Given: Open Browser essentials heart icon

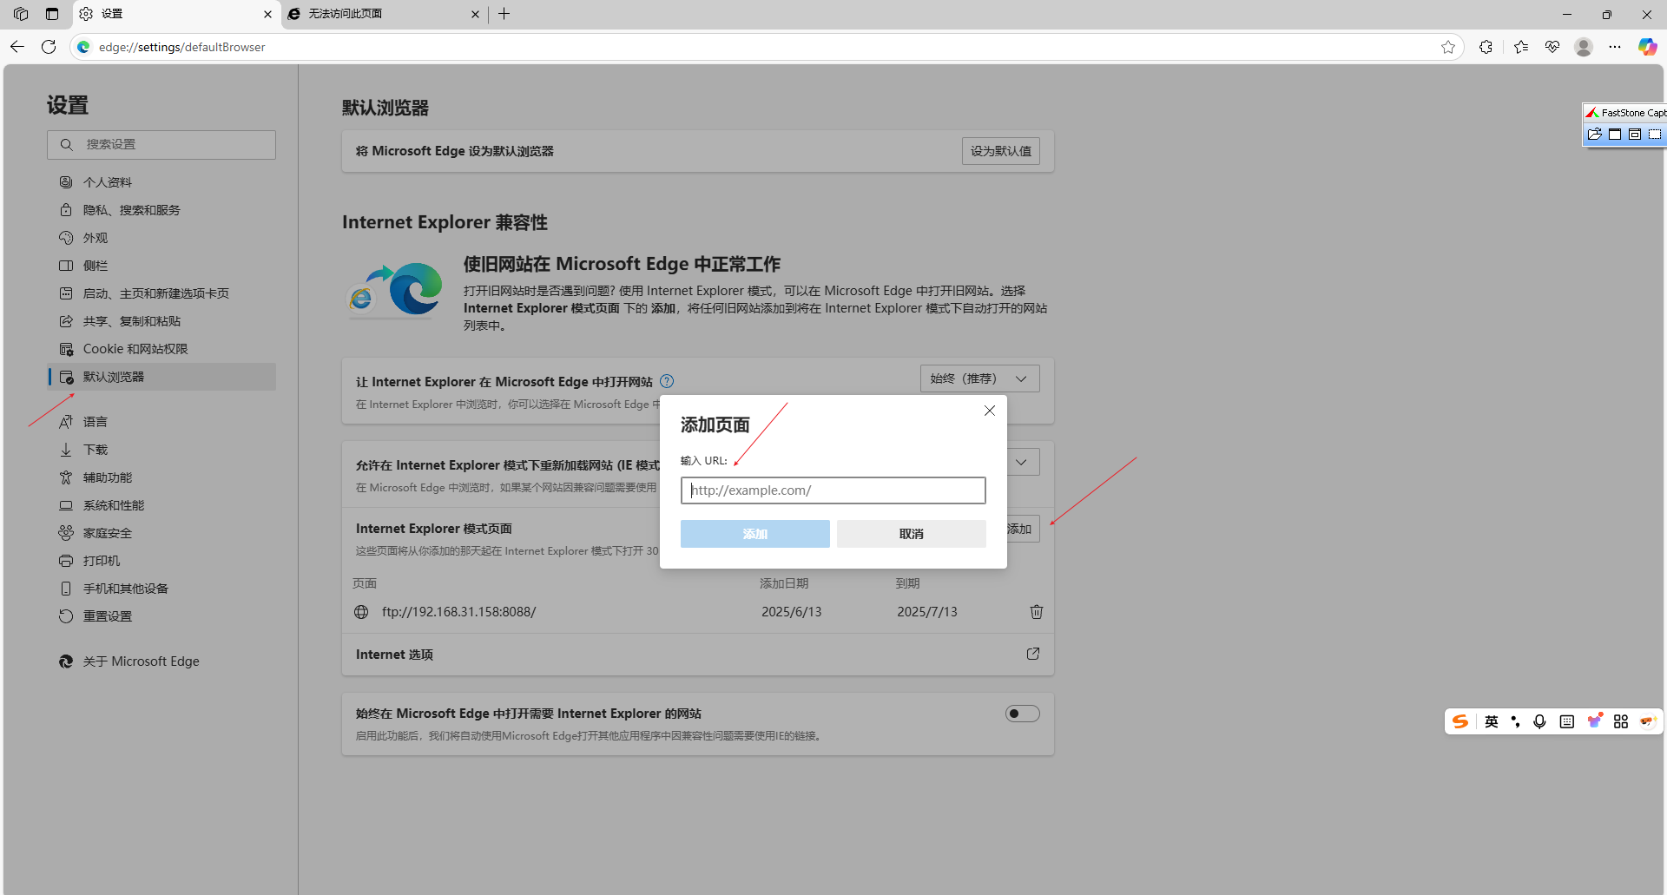Looking at the screenshot, I should pos(1552,47).
